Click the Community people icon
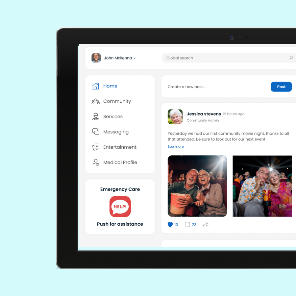Image resolution: width=296 pixels, height=296 pixels. [96, 101]
